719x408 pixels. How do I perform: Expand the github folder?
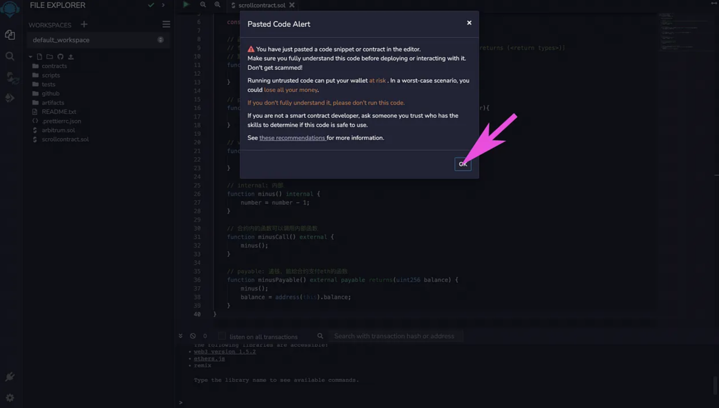(50, 93)
